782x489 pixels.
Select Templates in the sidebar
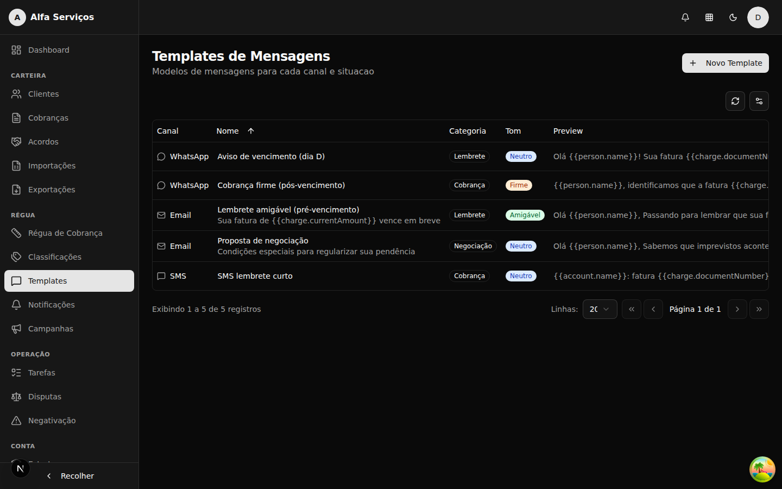69,281
